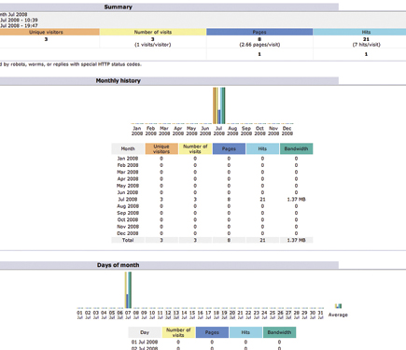
Task: Click the 31 Jul label under days chart
Action: [x=321, y=315]
